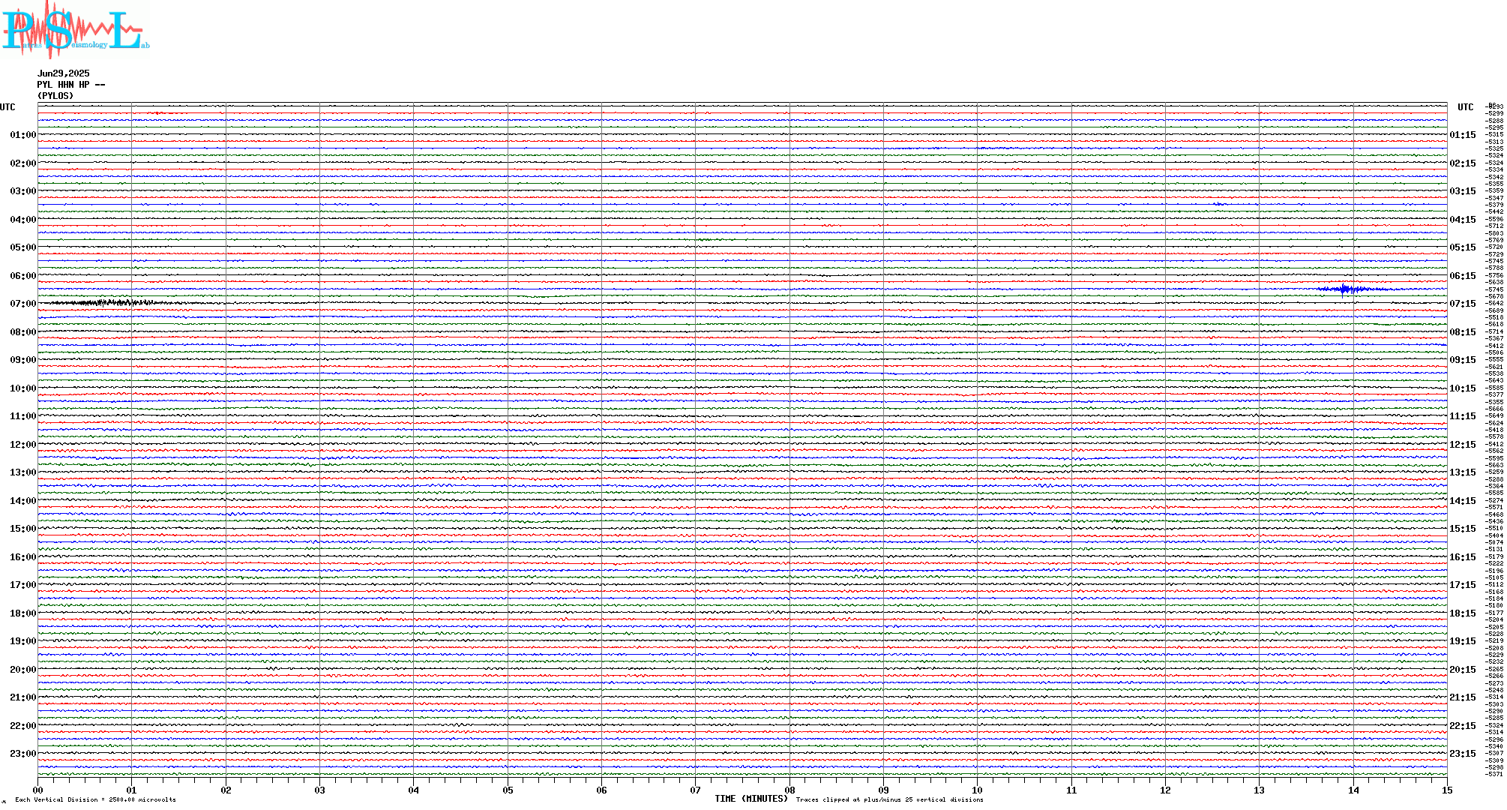The image size is (1507, 810).
Task: Click the 02 minute tick label
Action: pos(226,790)
